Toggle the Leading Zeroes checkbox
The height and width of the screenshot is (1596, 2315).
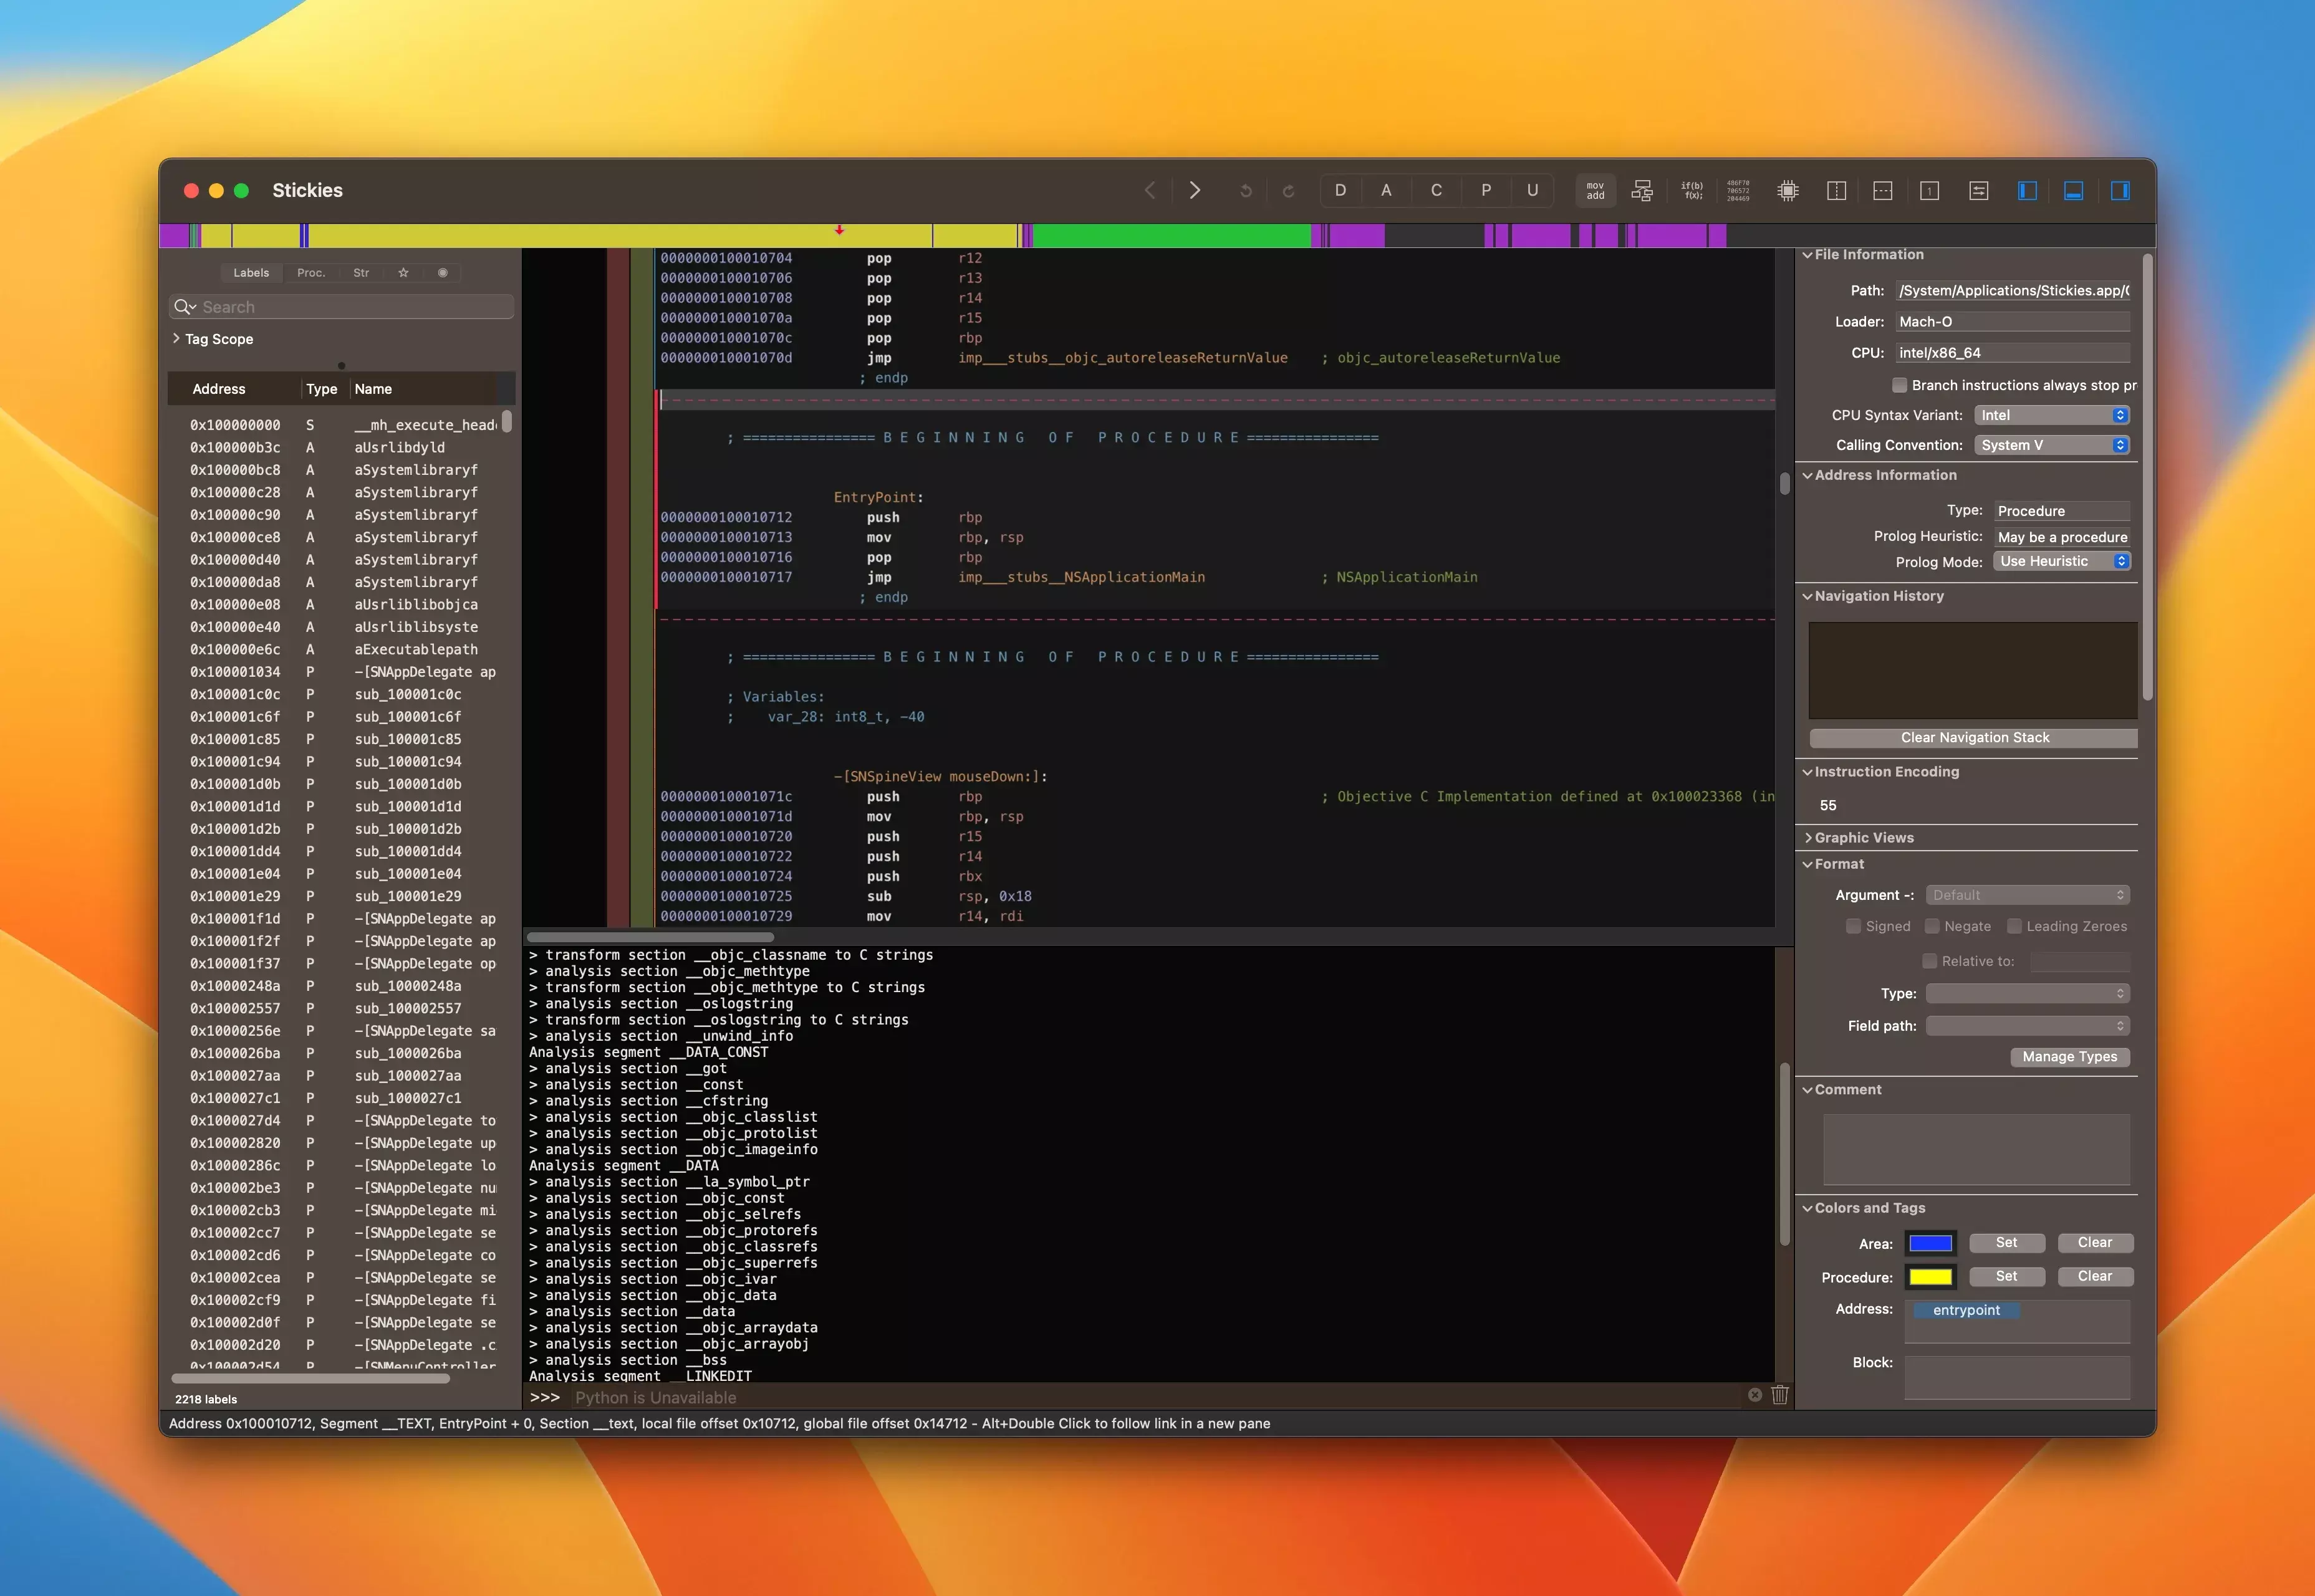pos(2015,926)
